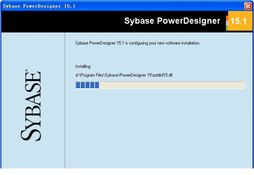Click the installation progress bar
Screen dimensions: 254x175
[x=160, y=85]
